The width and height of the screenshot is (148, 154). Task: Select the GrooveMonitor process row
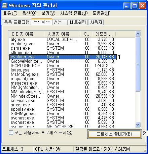(x=63, y=61)
